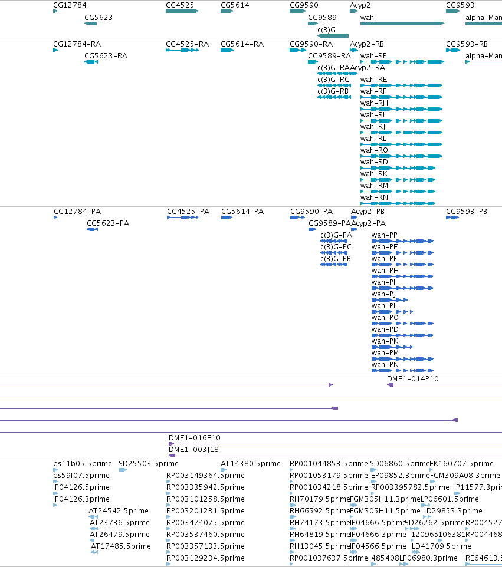
Task: Click the CG5623 gene glyph
Action: tap(90, 24)
